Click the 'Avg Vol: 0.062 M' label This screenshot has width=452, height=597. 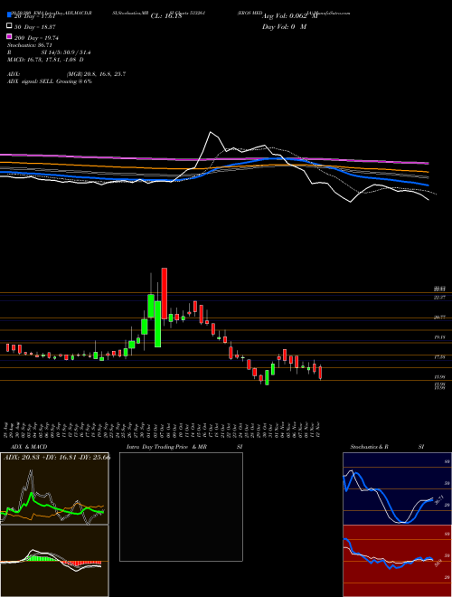point(289,16)
